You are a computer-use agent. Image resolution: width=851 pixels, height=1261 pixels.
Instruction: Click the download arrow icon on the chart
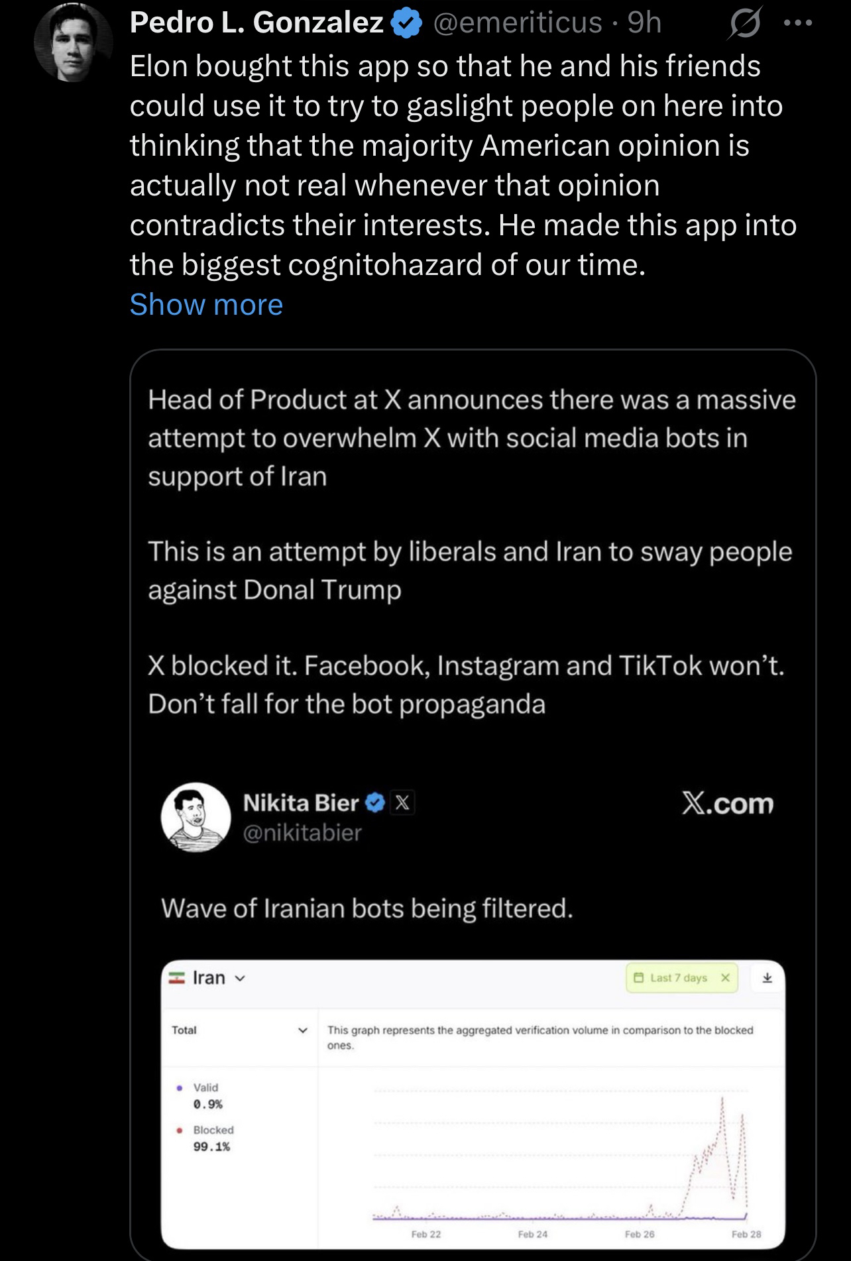click(767, 978)
